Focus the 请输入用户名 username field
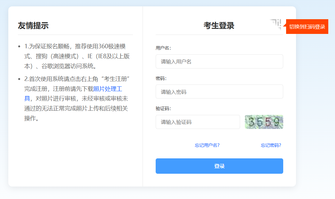This screenshot has height=199, width=335. point(219,61)
